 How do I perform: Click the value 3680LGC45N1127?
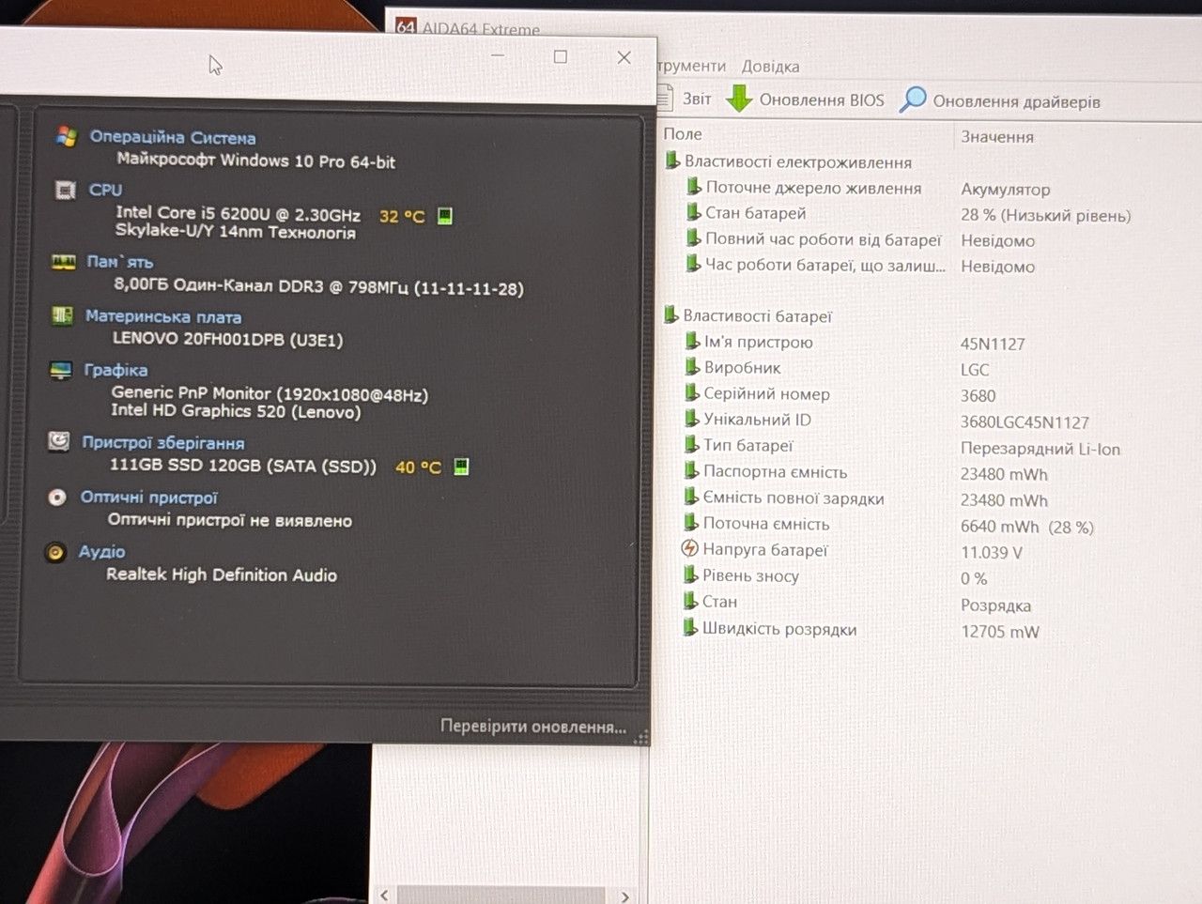pyautogui.click(x=1025, y=422)
